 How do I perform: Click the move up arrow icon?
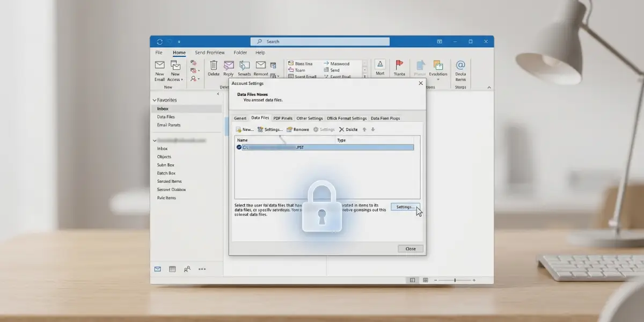pyautogui.click(x=365, y=129)
